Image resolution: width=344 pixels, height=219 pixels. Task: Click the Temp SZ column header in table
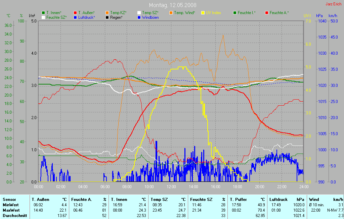(x=159, y=200)
